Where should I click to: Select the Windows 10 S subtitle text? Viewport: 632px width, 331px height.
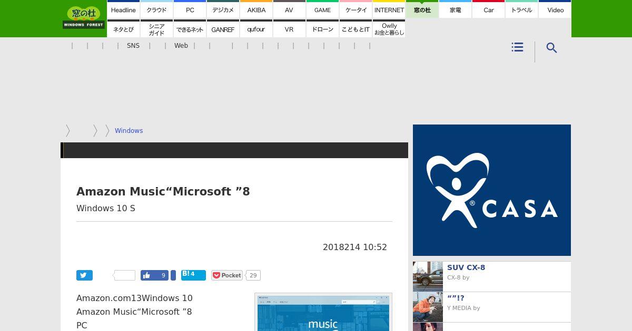(x=106, y=208)
